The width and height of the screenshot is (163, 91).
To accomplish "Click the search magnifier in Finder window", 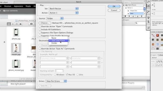I will (x=137, y=23).
